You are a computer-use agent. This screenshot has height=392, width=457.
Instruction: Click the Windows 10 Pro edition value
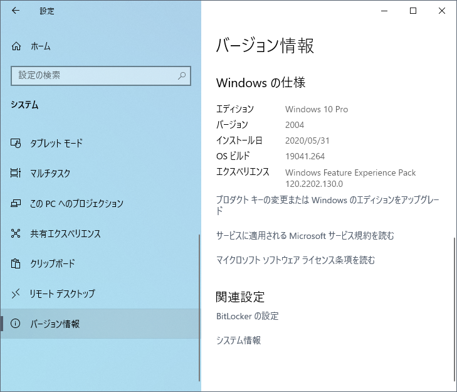point(317,109)
